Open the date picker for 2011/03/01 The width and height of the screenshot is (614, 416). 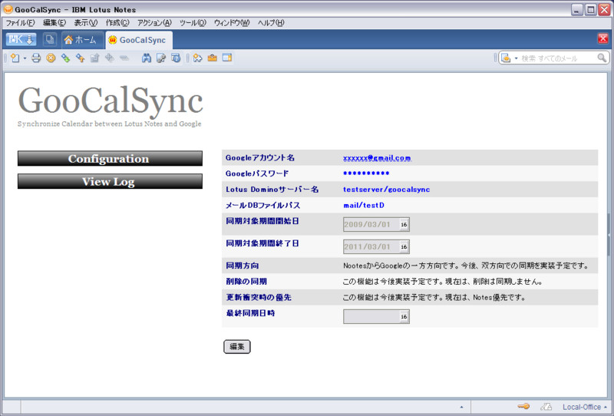click(404, 247)
